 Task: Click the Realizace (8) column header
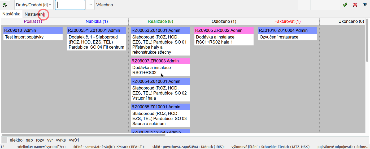(160, 21)
